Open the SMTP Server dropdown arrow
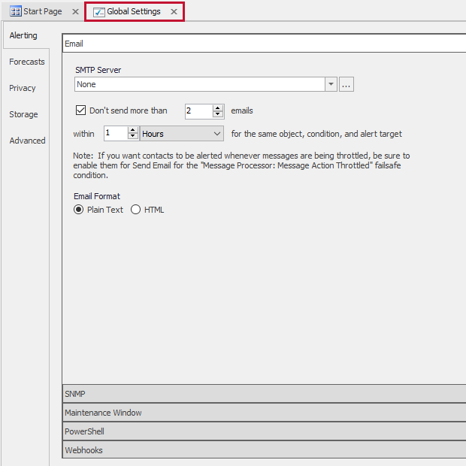Viewport: 466px width, 466px height. click(331, 84)
